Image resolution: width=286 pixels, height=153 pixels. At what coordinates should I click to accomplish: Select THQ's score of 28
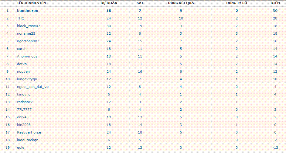click(275, 18)
